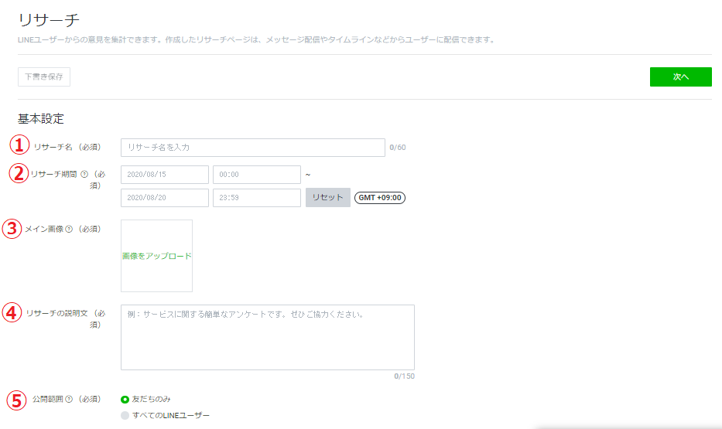Click 下書き保存 draft save button
The image size is (722, 429).
(x=44, y=77)
